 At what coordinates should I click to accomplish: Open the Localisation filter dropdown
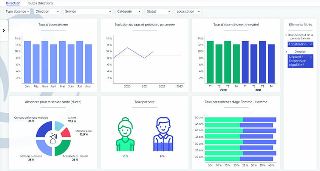[x=188, y=12]
